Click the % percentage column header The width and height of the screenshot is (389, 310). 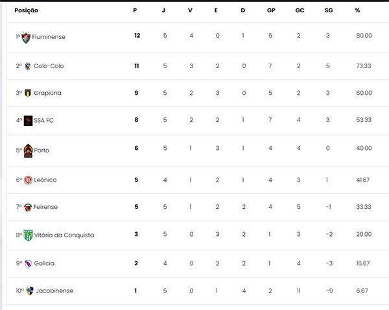pos(357,10)
